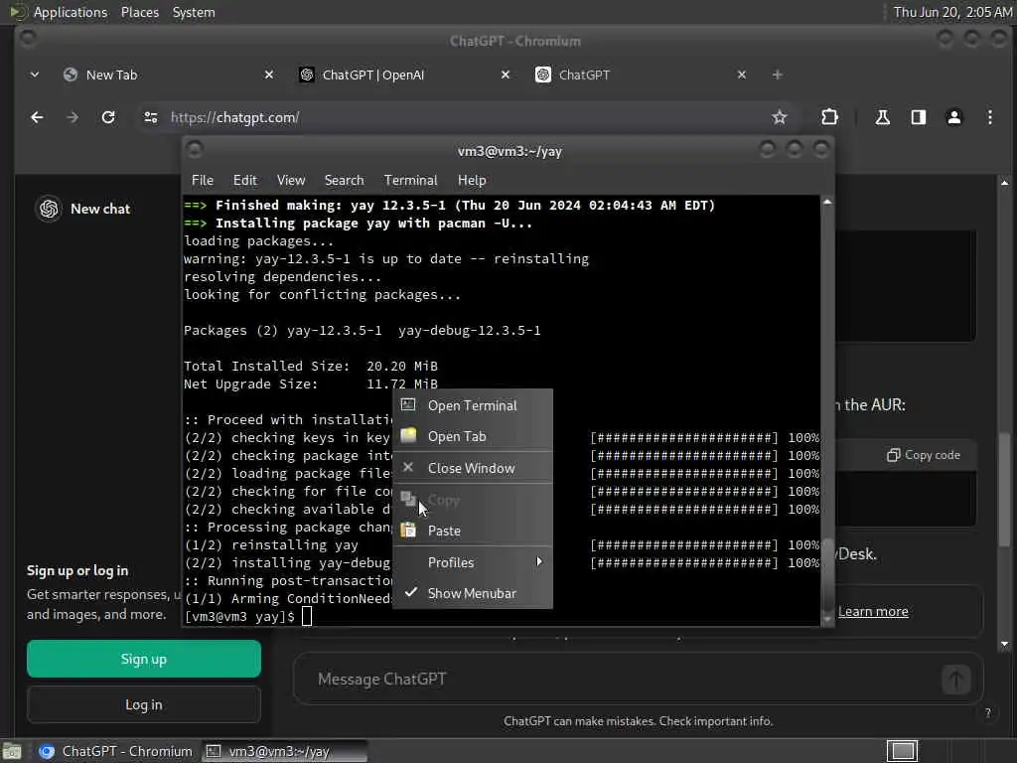The image size is (1017, 763).
Task: Open the Places menu
Action: pos(139,12)
